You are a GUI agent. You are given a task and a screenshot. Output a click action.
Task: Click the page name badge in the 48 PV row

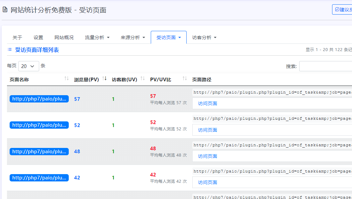tap(39, 152)
